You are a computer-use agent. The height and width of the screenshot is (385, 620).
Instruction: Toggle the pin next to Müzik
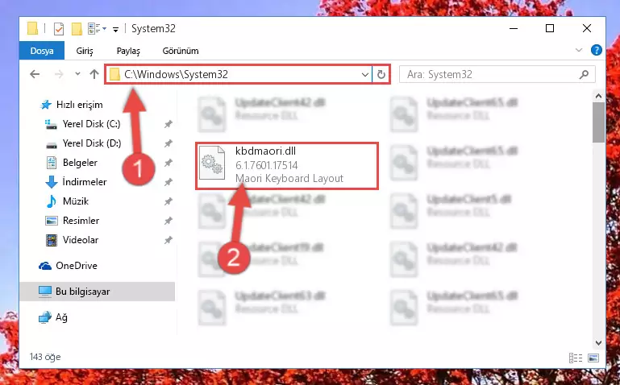coord(169,201)
